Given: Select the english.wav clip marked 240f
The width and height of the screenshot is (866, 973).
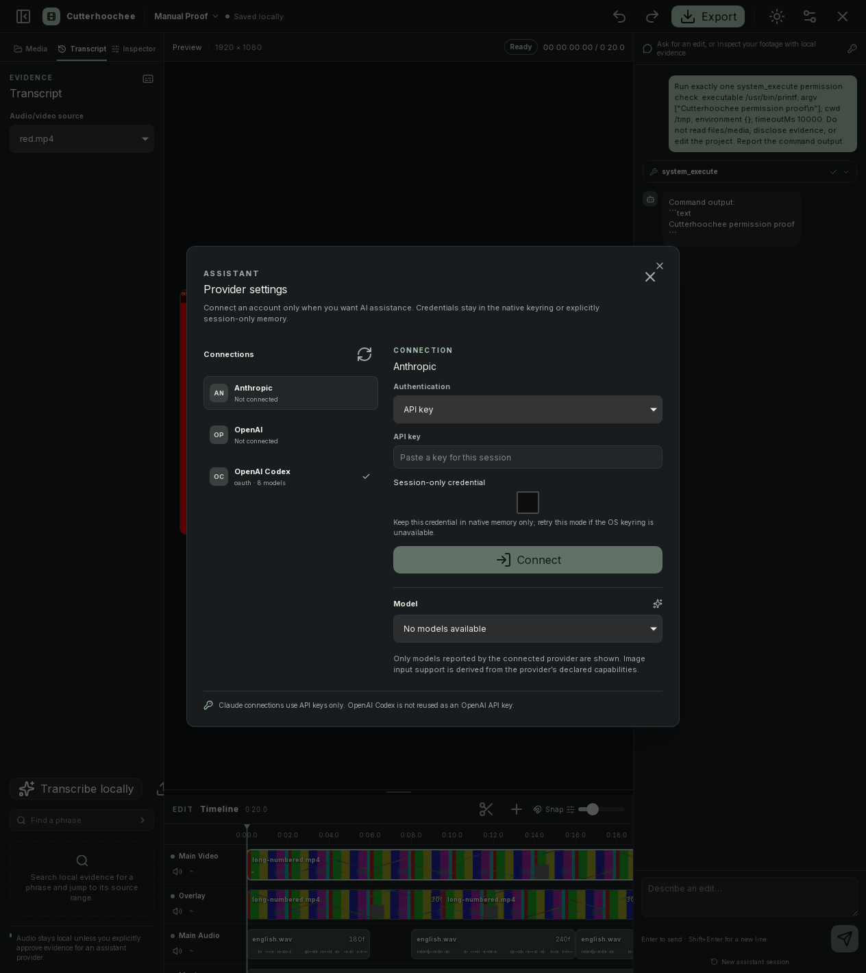Looking at the screenshot, I should point(493,944).
